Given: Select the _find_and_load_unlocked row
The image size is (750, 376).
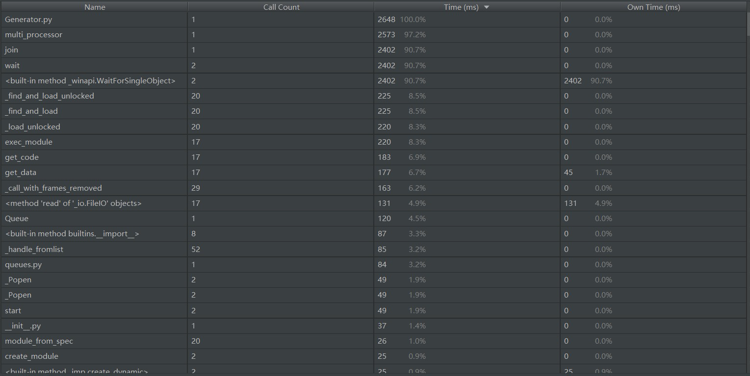Looking at the screenshot, I should click(x=373, y=96).
